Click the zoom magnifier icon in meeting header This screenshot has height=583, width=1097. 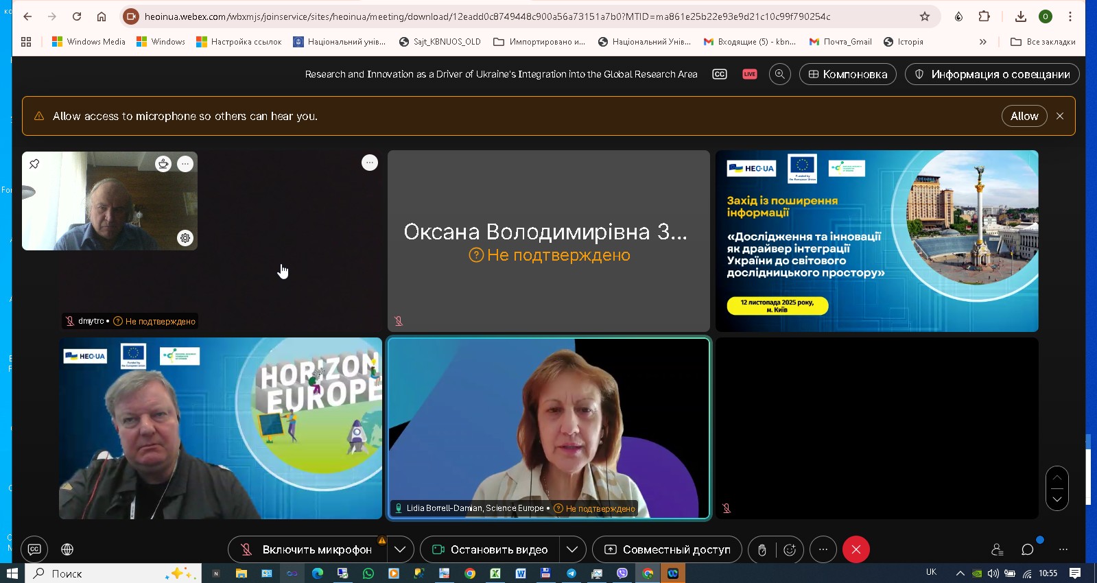pos(779,74)
